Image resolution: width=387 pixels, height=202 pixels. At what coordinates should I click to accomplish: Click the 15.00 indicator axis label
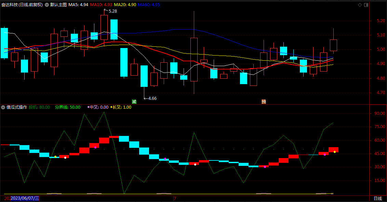pos(380,181)
